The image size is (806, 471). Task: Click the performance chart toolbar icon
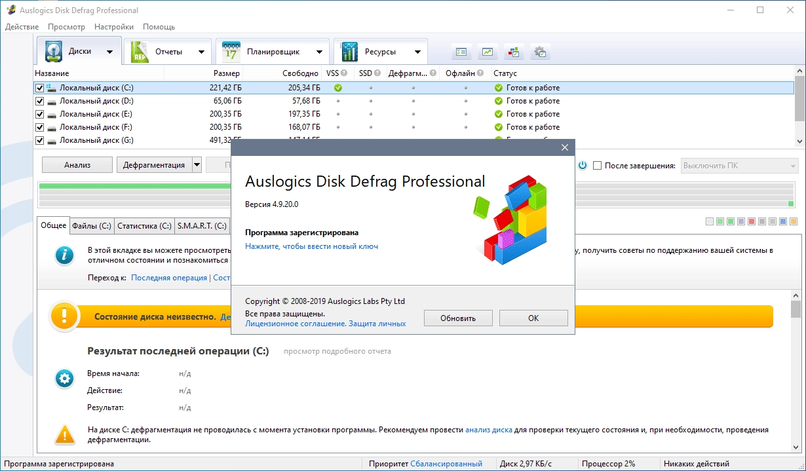pos(488,52)
